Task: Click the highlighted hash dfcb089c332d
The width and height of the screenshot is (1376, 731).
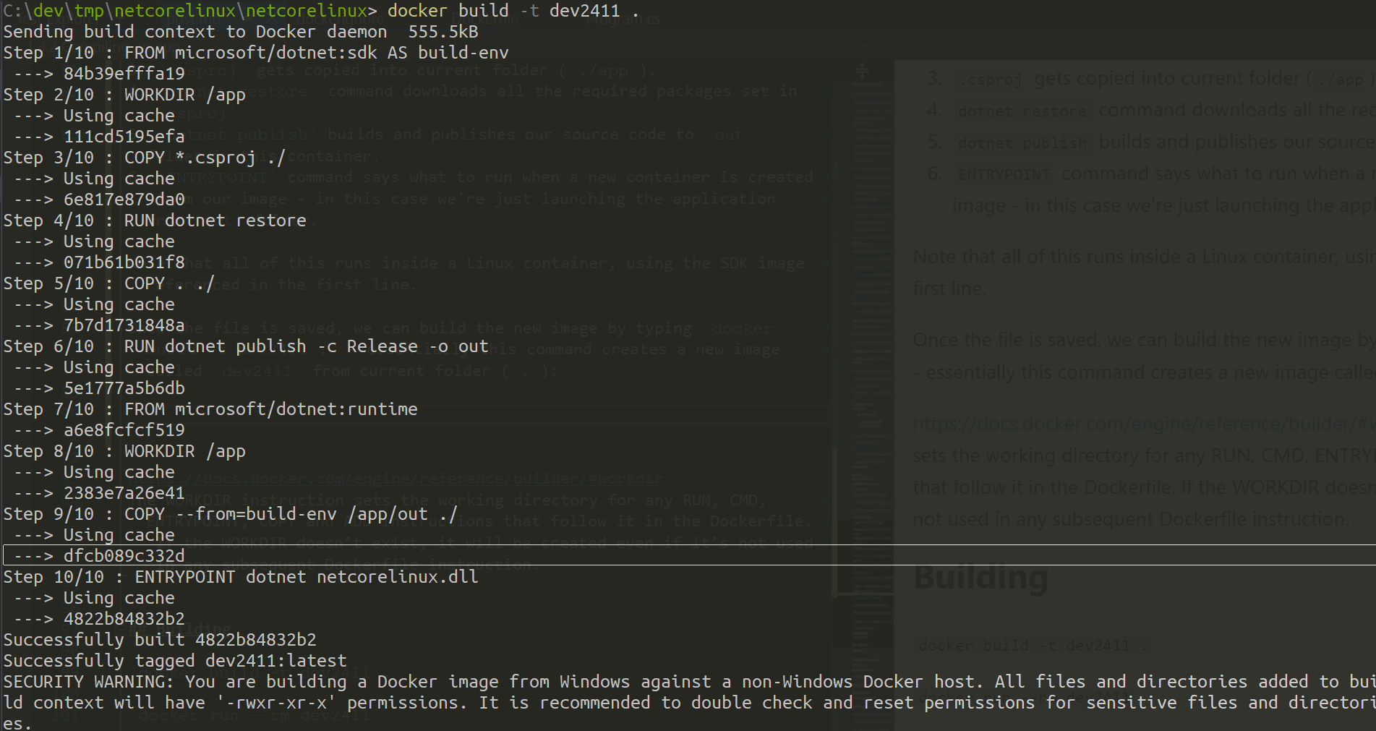Action: click(x=124, y=556)
